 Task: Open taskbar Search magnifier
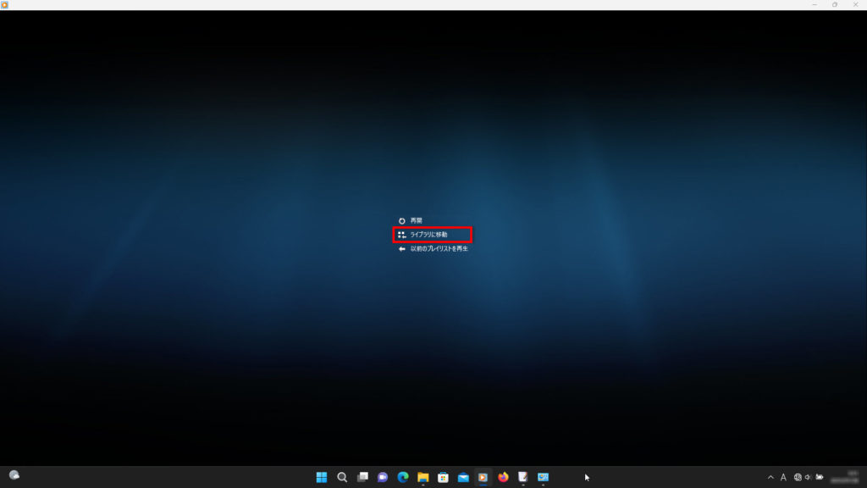coord(342,477)
